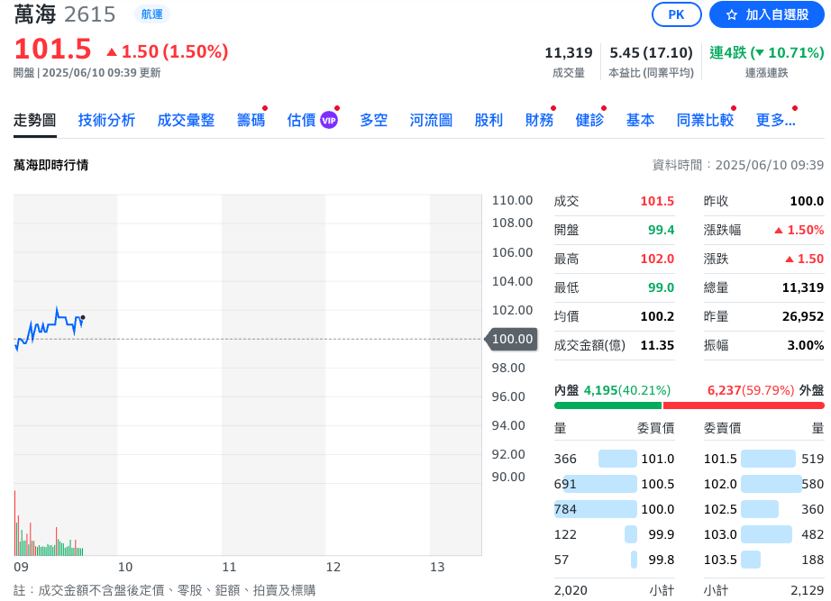Viewport: 831px width, 601px height.
Task: Click the 最高 value 102.0
Action: (657, 259)
